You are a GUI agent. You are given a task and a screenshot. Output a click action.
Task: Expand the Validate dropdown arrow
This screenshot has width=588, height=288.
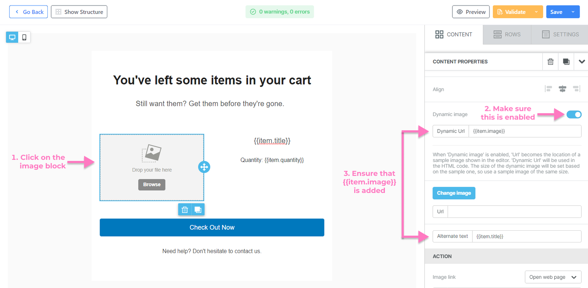[536, 12]
